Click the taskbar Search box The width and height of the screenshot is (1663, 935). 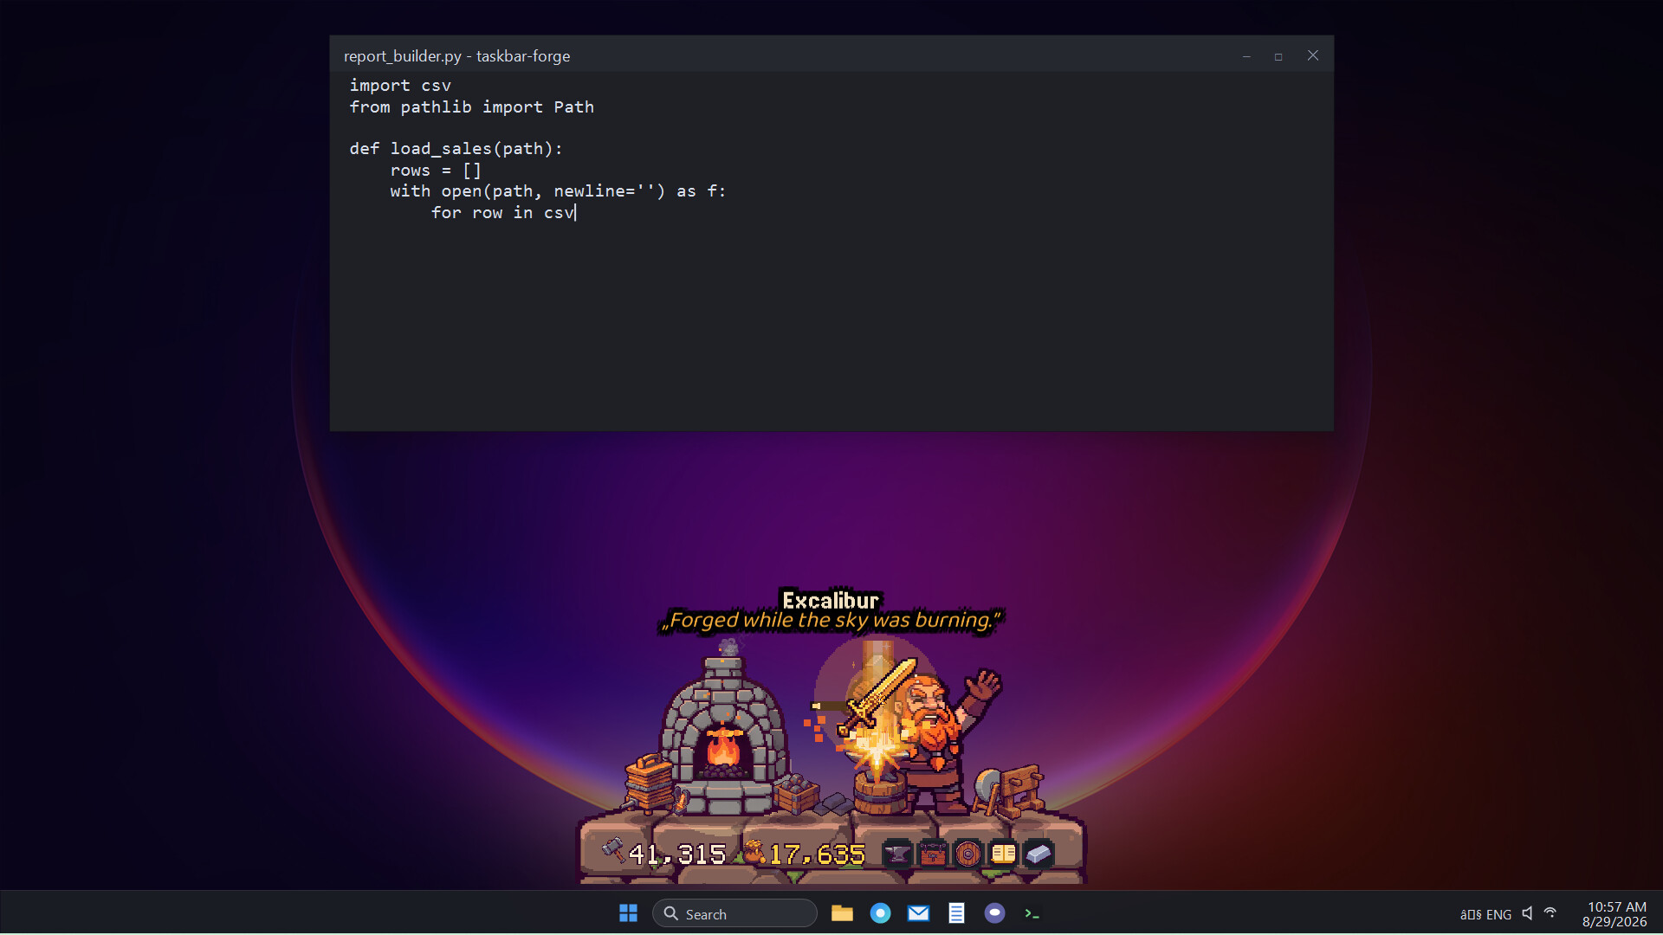pyautogui.click(x=734, y=913)
